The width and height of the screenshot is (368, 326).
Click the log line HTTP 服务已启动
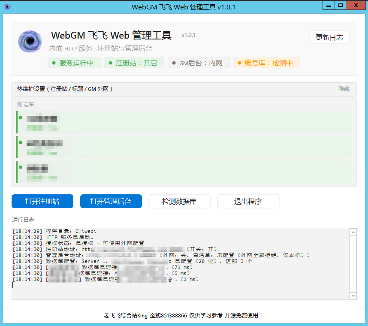pos(53,237)
